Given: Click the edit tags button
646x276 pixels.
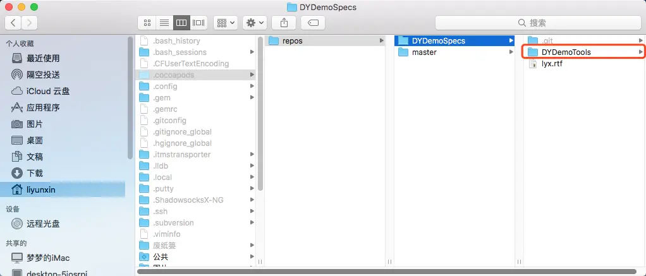Looking at the screenshot, I should [313, 23].
